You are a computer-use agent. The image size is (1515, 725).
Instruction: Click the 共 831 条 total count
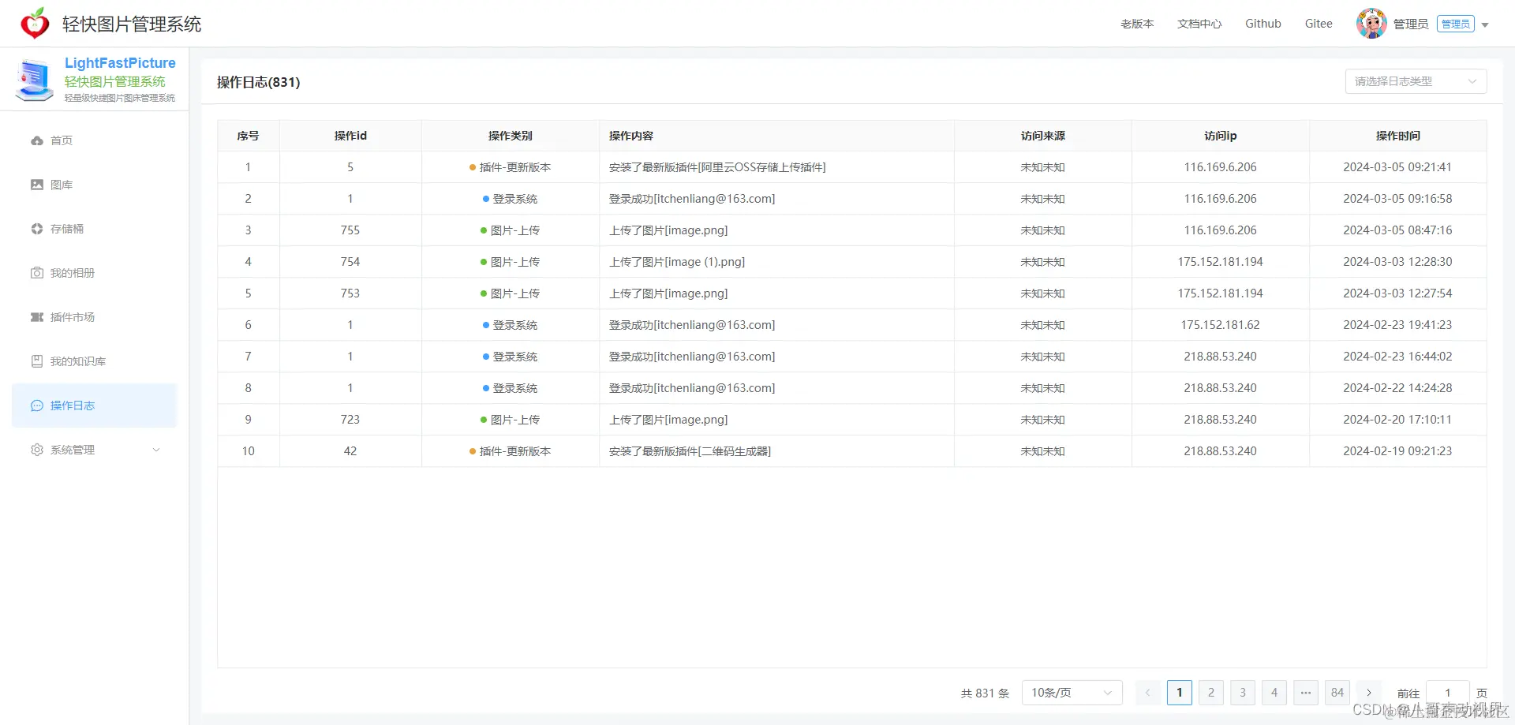[985, 693]
